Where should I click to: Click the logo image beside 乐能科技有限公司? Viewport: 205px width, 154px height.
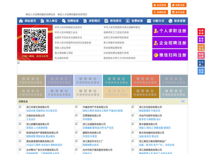tap(22, 117)
